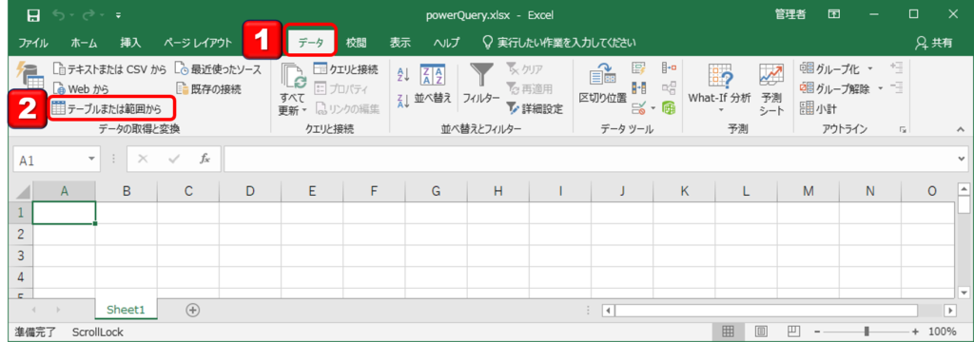Expand the グループ解除 dropdown arrow
This screenshot has width=974, height=342.
pos(880,88)
